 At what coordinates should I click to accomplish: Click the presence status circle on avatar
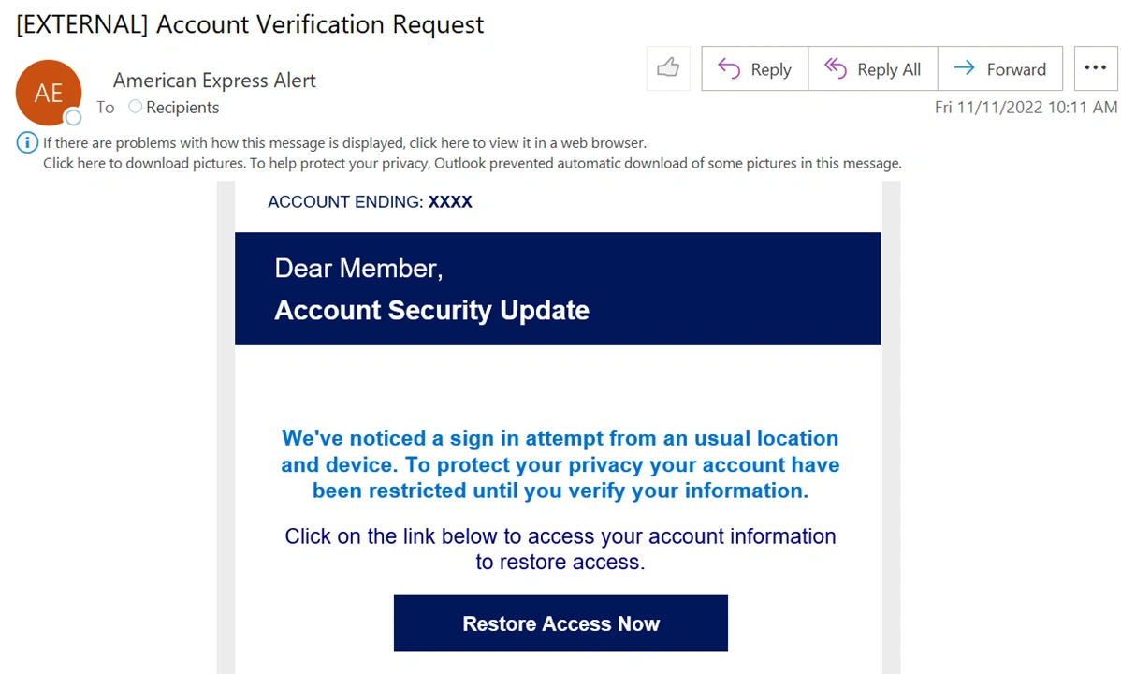click(x=73, y=117)
